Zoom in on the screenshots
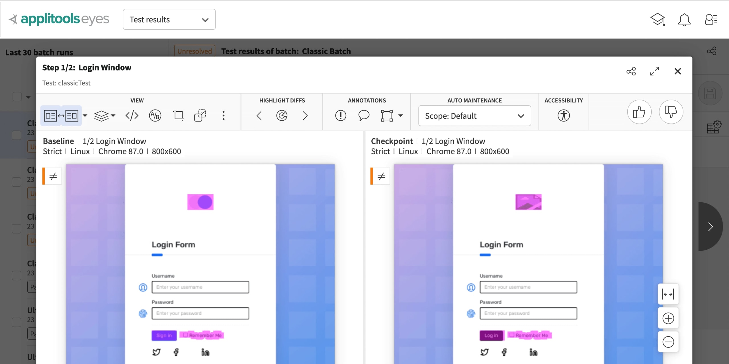 (668, 318)
